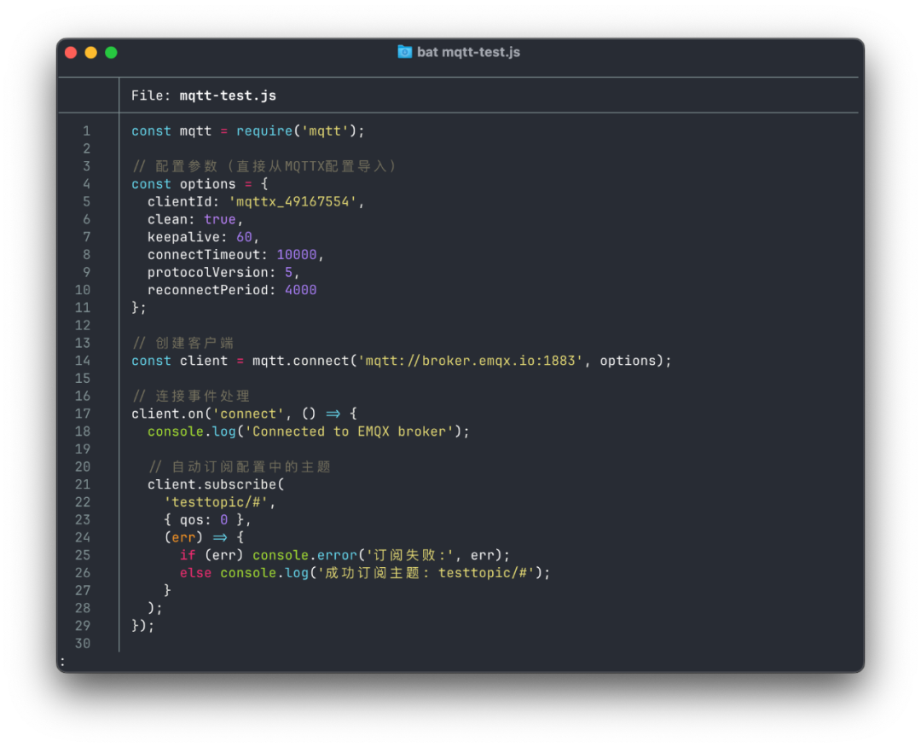This screenshot has height=747, width=921.
Task: Click the yellow minimize window button
Action: pos(91,53)
